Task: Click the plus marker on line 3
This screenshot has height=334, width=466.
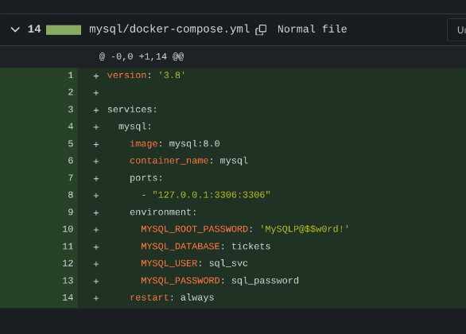Action: tap(95, 110)
